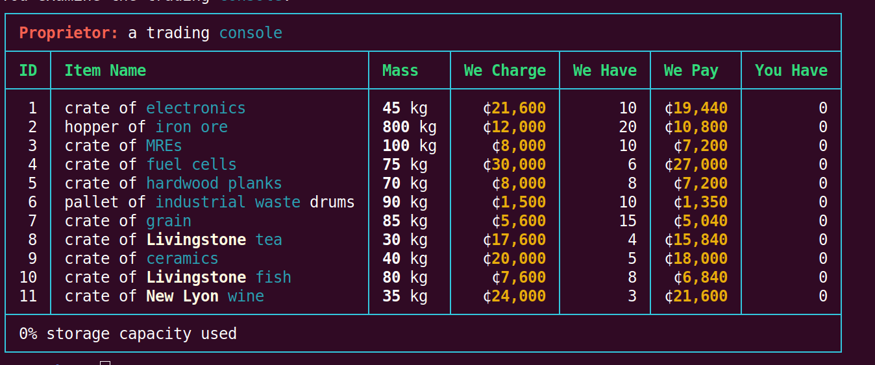
Task: Click the MREs link in row 3
Action: [x=164, y=145]
